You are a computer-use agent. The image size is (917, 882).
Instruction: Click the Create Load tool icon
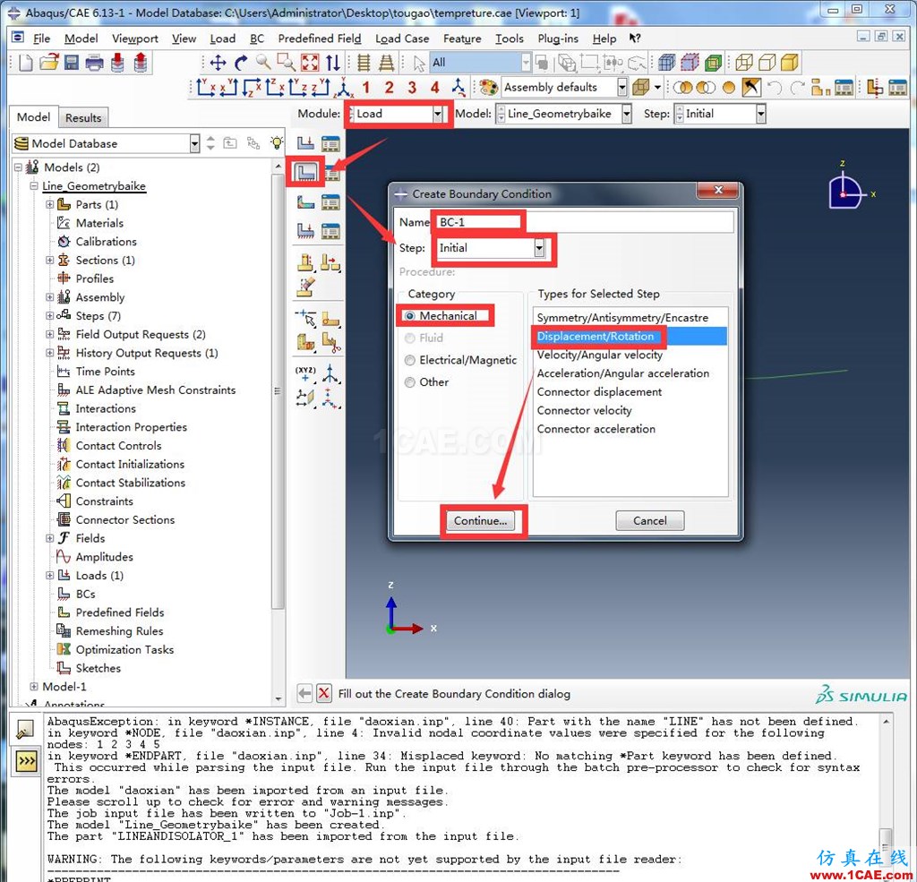pyautogui.click(x=305, y=143)
